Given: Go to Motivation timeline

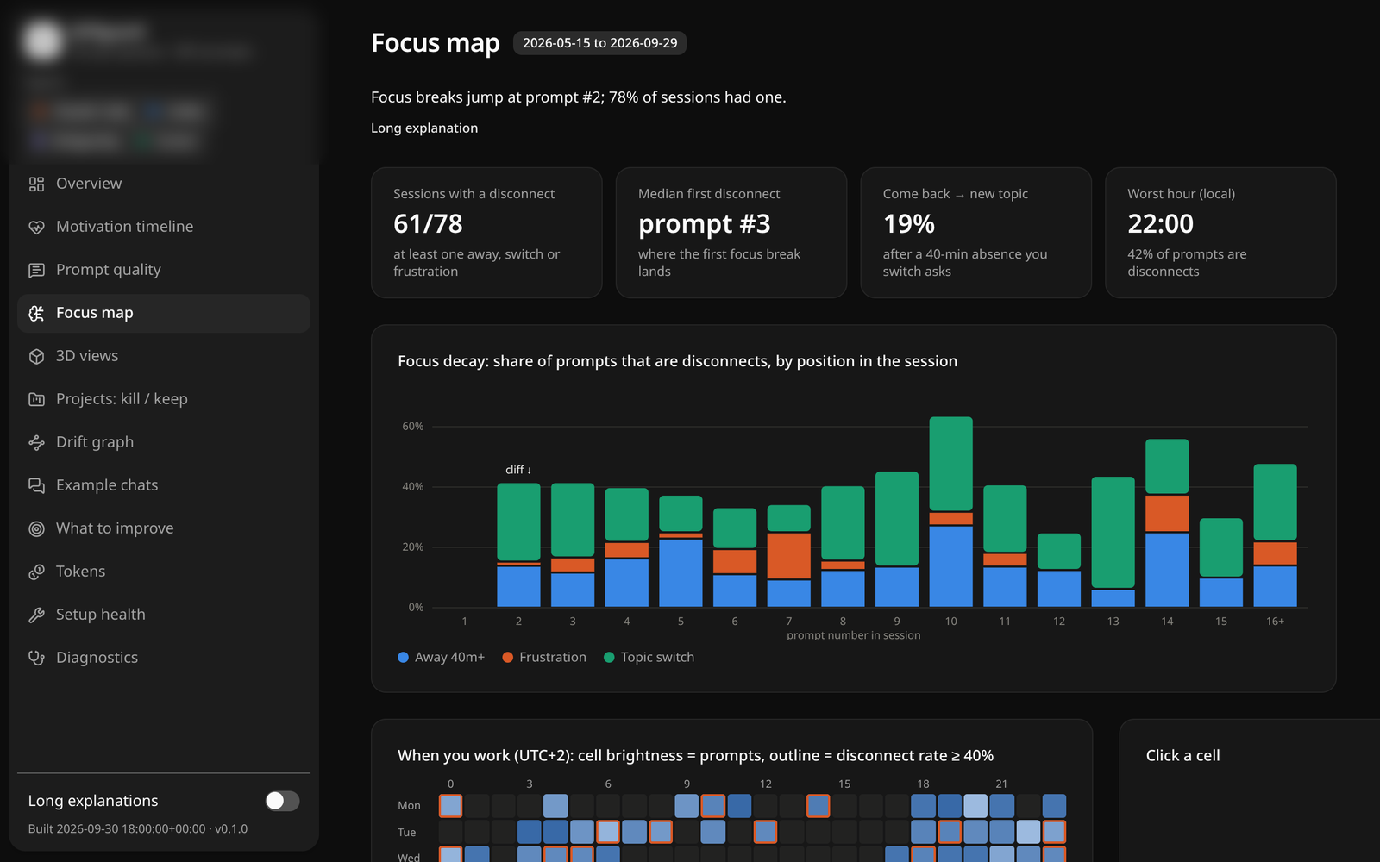Looking at the screenshot, I should 164,227.
